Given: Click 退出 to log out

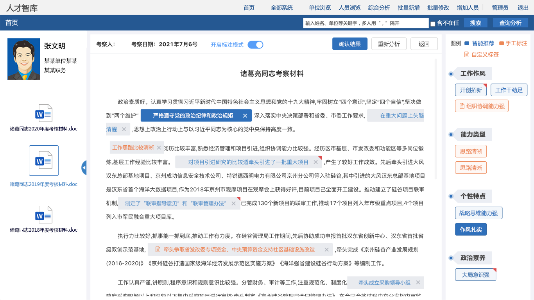Looking at the screenshot, I should pyautogui.click(x=523, y=8).
